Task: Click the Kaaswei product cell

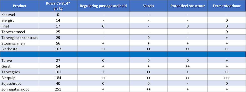Action: (x=19, y=14)
